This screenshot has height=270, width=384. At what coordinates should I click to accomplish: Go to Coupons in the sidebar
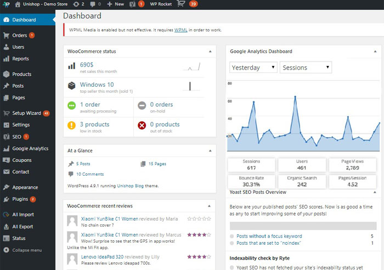point(22,160)
